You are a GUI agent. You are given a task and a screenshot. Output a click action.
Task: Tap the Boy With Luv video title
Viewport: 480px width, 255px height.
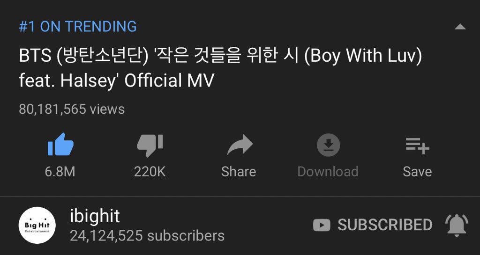(x=220, y=68)
